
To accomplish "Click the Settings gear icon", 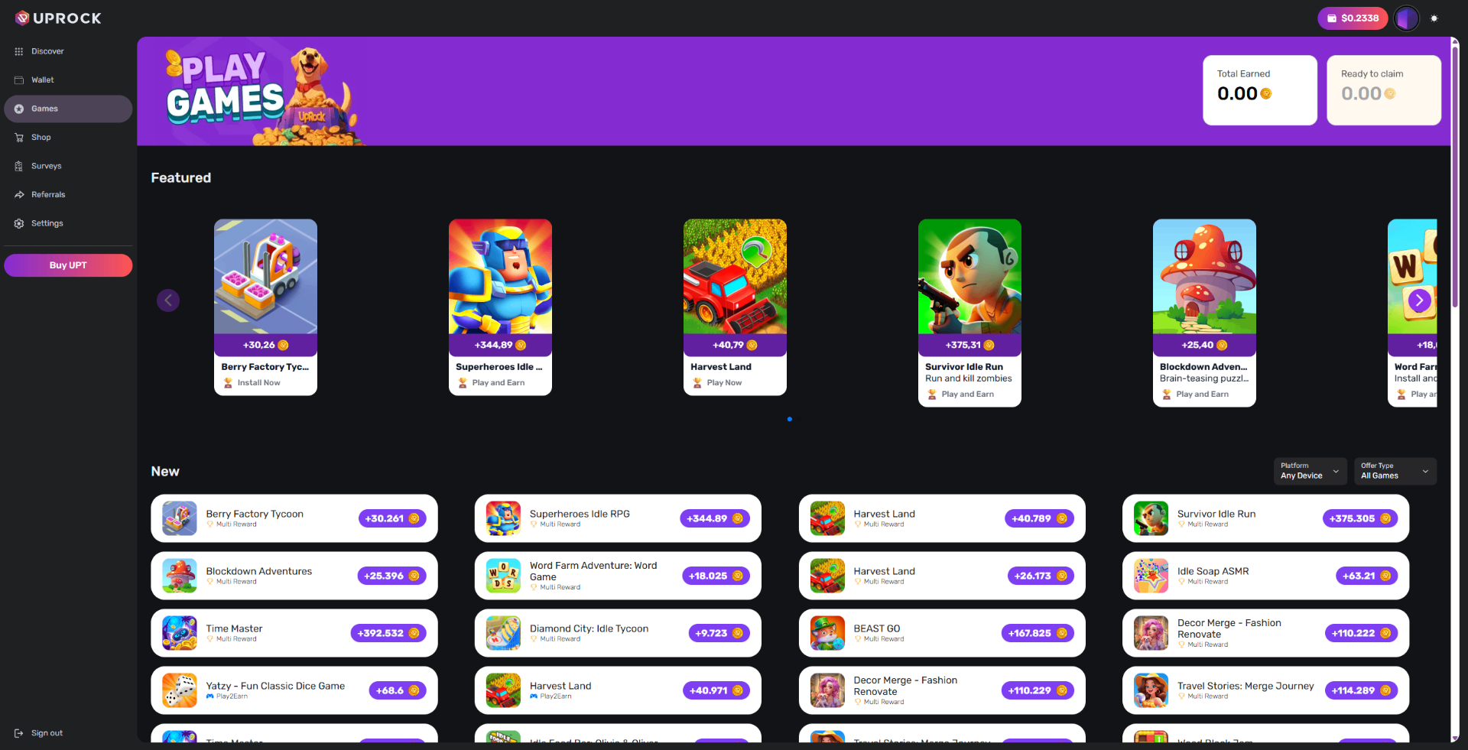I will 19,223.
